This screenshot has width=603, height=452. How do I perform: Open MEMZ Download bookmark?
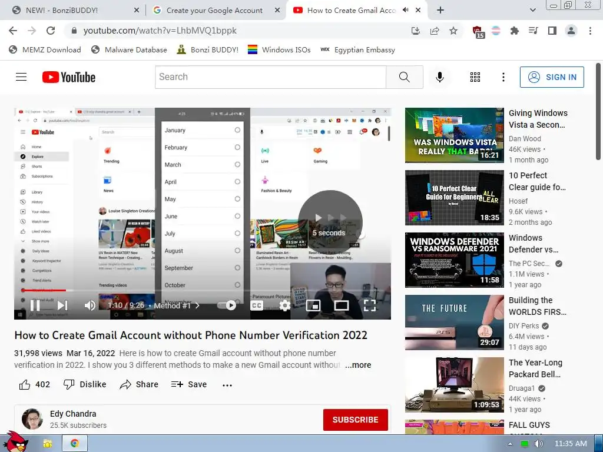pyautogui.click(x=45, y=50)
